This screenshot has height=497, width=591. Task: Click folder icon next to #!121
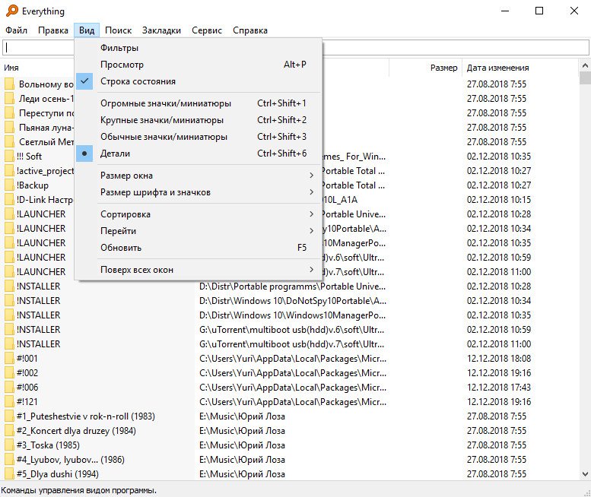point(9,402)
